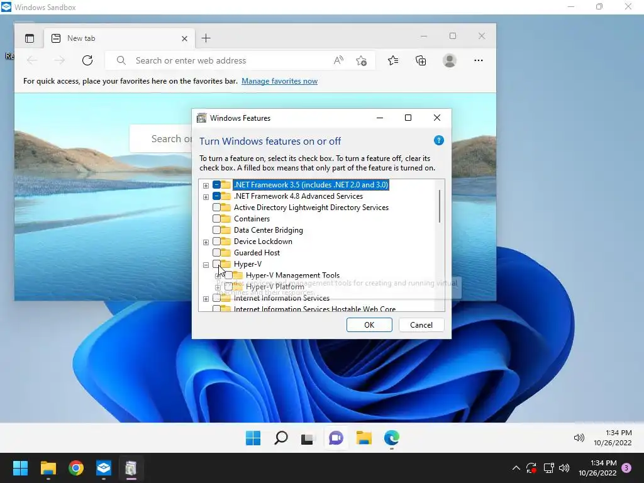This screenshot has height=483, width=644.
Task: Open sandbox taskbar Search icon
Action: [x=281, y=438]
